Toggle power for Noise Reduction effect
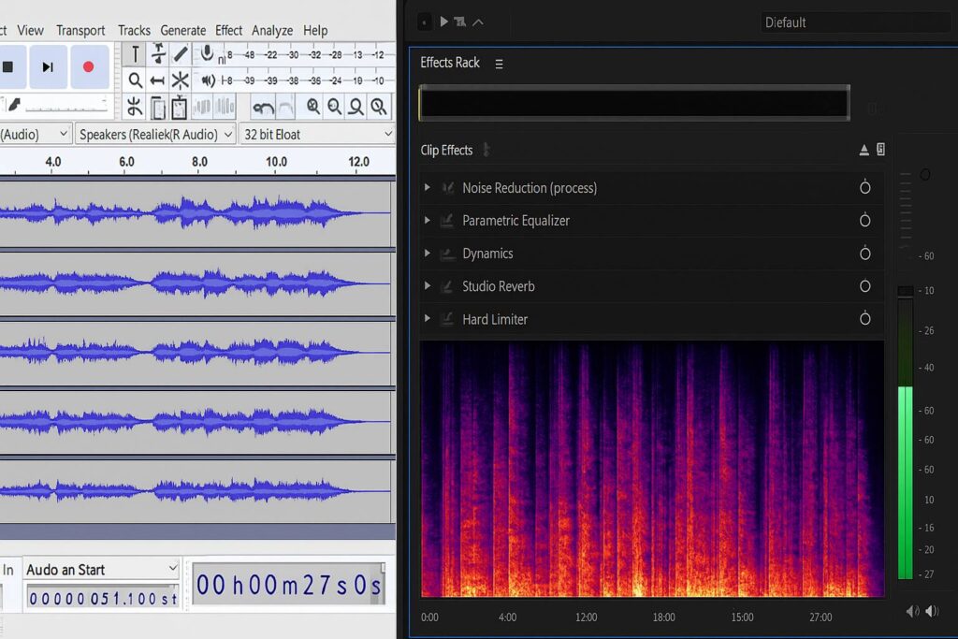This screenshot has height=639, width=958. 864,188
